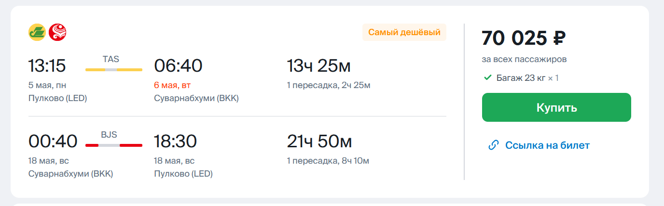Click the TAS transfer airport code
664x206 pixels.
111,60
